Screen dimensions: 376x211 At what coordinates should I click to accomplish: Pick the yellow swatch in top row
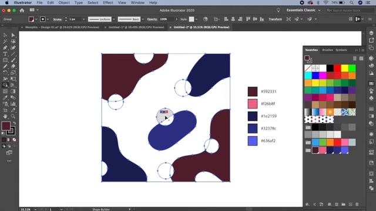click(x=345, y=69)
